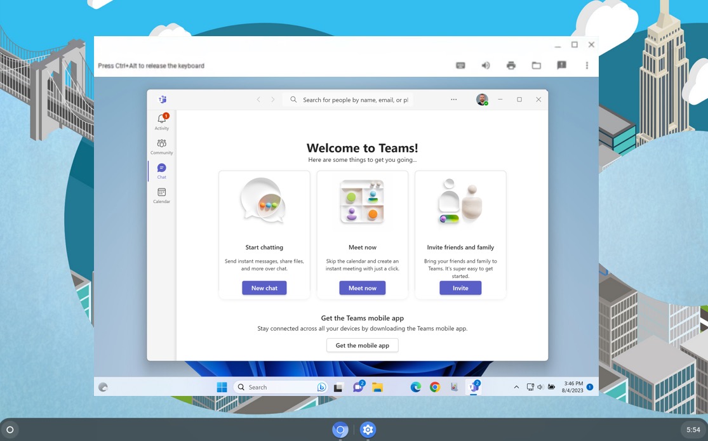Viewport: 708px width, 441px height.
Task: Open the Windows Start menu
Action: click(x=221, y=386)
